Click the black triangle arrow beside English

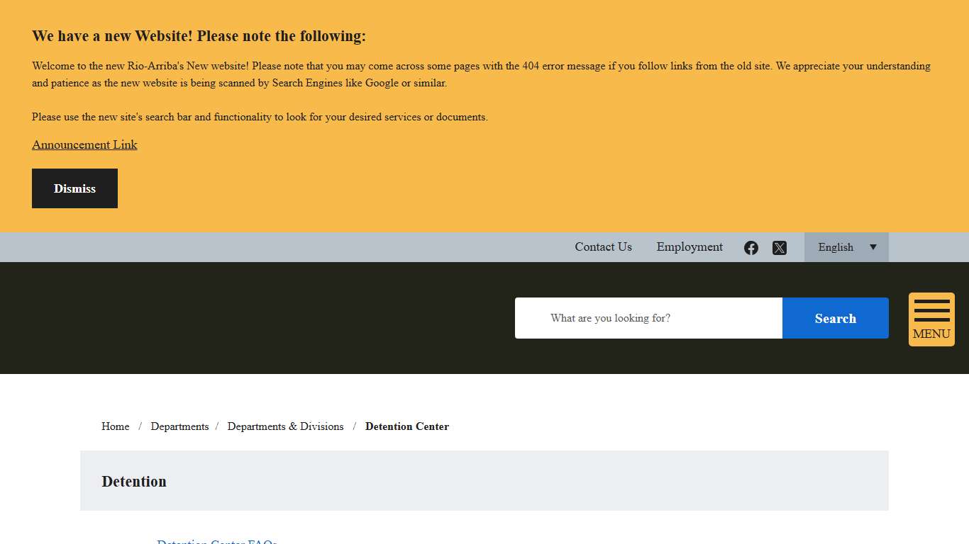click(x=873, y=247)
